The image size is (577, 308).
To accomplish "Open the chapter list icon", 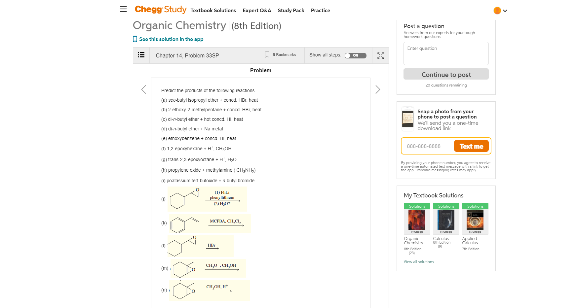I will point(141,55).
